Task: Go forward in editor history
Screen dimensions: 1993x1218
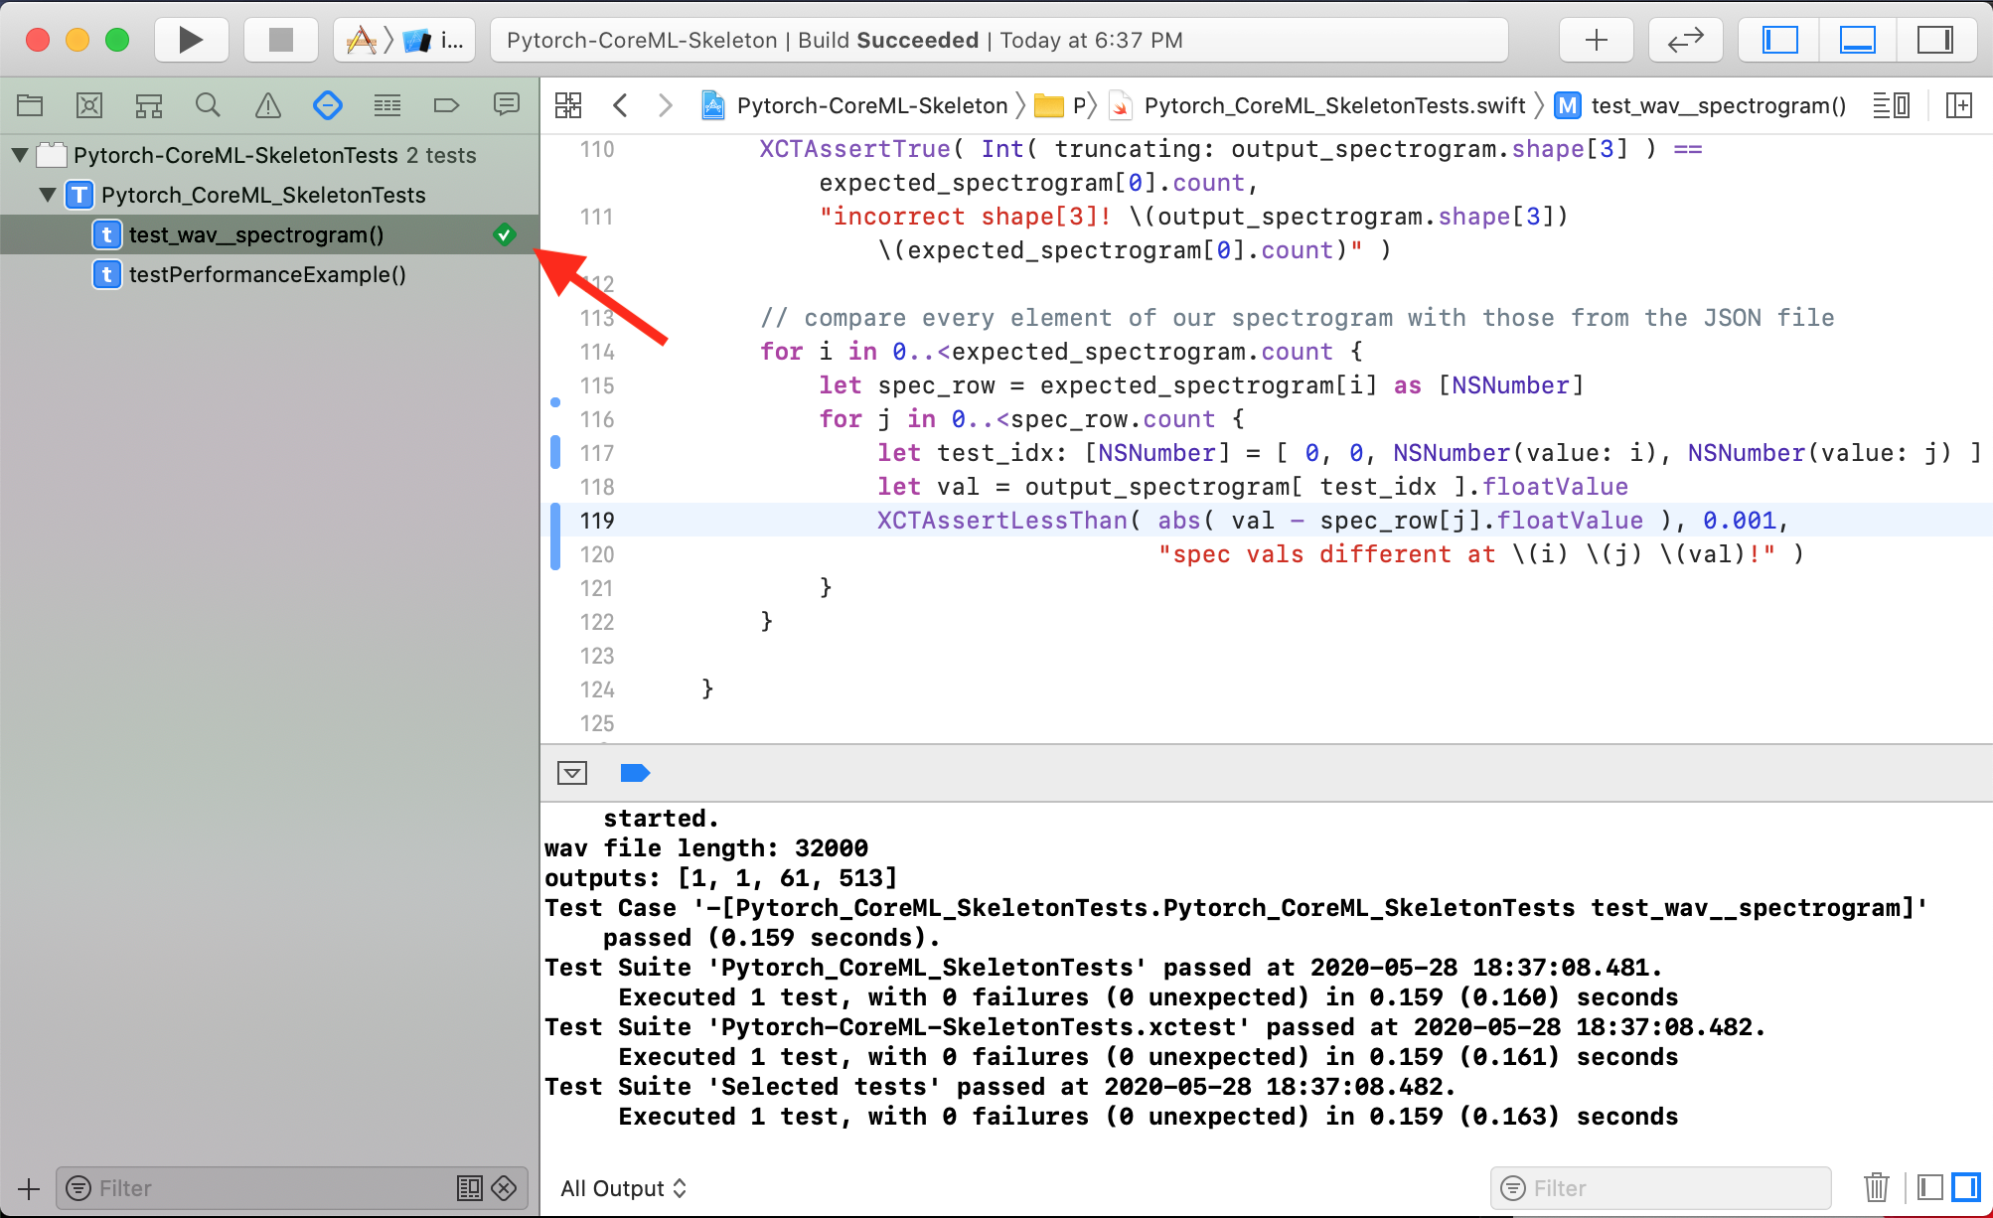Action: (666, 105)
